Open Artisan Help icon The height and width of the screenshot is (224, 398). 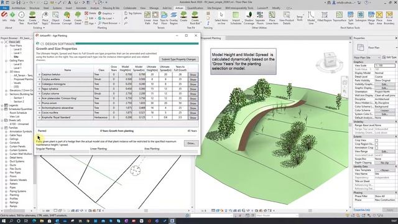tap(12, 17)
